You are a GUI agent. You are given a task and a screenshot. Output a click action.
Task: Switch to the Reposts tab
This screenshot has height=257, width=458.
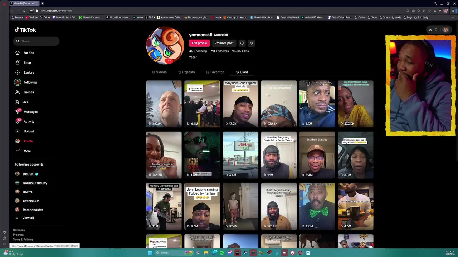tap(186, 72)
